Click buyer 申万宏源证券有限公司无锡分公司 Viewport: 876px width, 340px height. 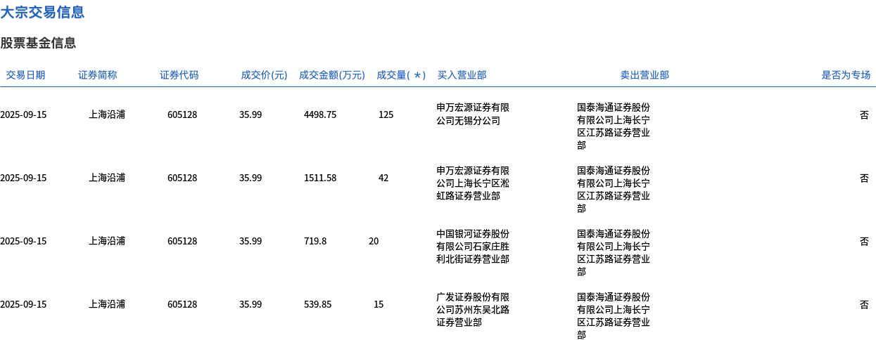(473, 115)
